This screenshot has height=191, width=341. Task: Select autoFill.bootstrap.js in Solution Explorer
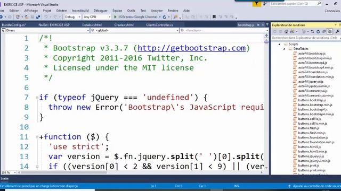[x=312, y=54]
